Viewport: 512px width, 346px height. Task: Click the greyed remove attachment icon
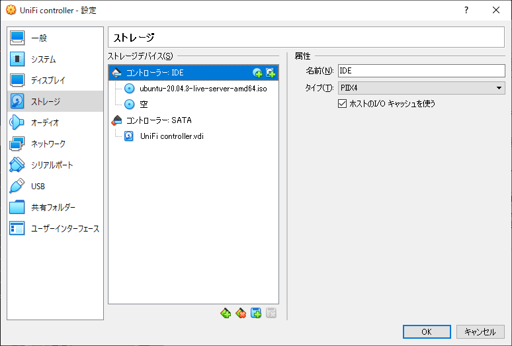click(271, 313)
